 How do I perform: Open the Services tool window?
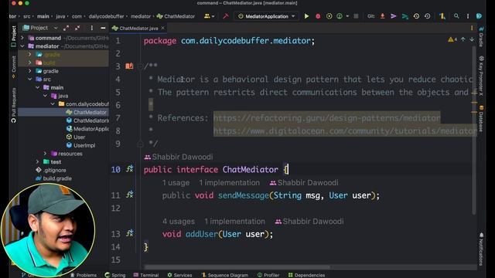click(179, 275)
